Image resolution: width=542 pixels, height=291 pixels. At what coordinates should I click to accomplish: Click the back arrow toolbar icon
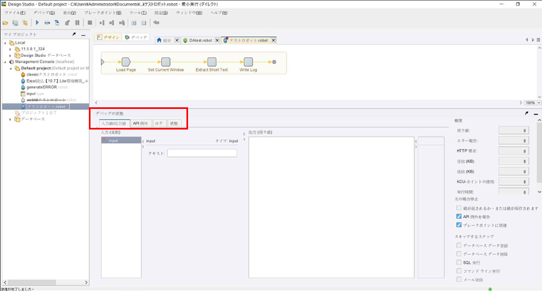point(156,23)
